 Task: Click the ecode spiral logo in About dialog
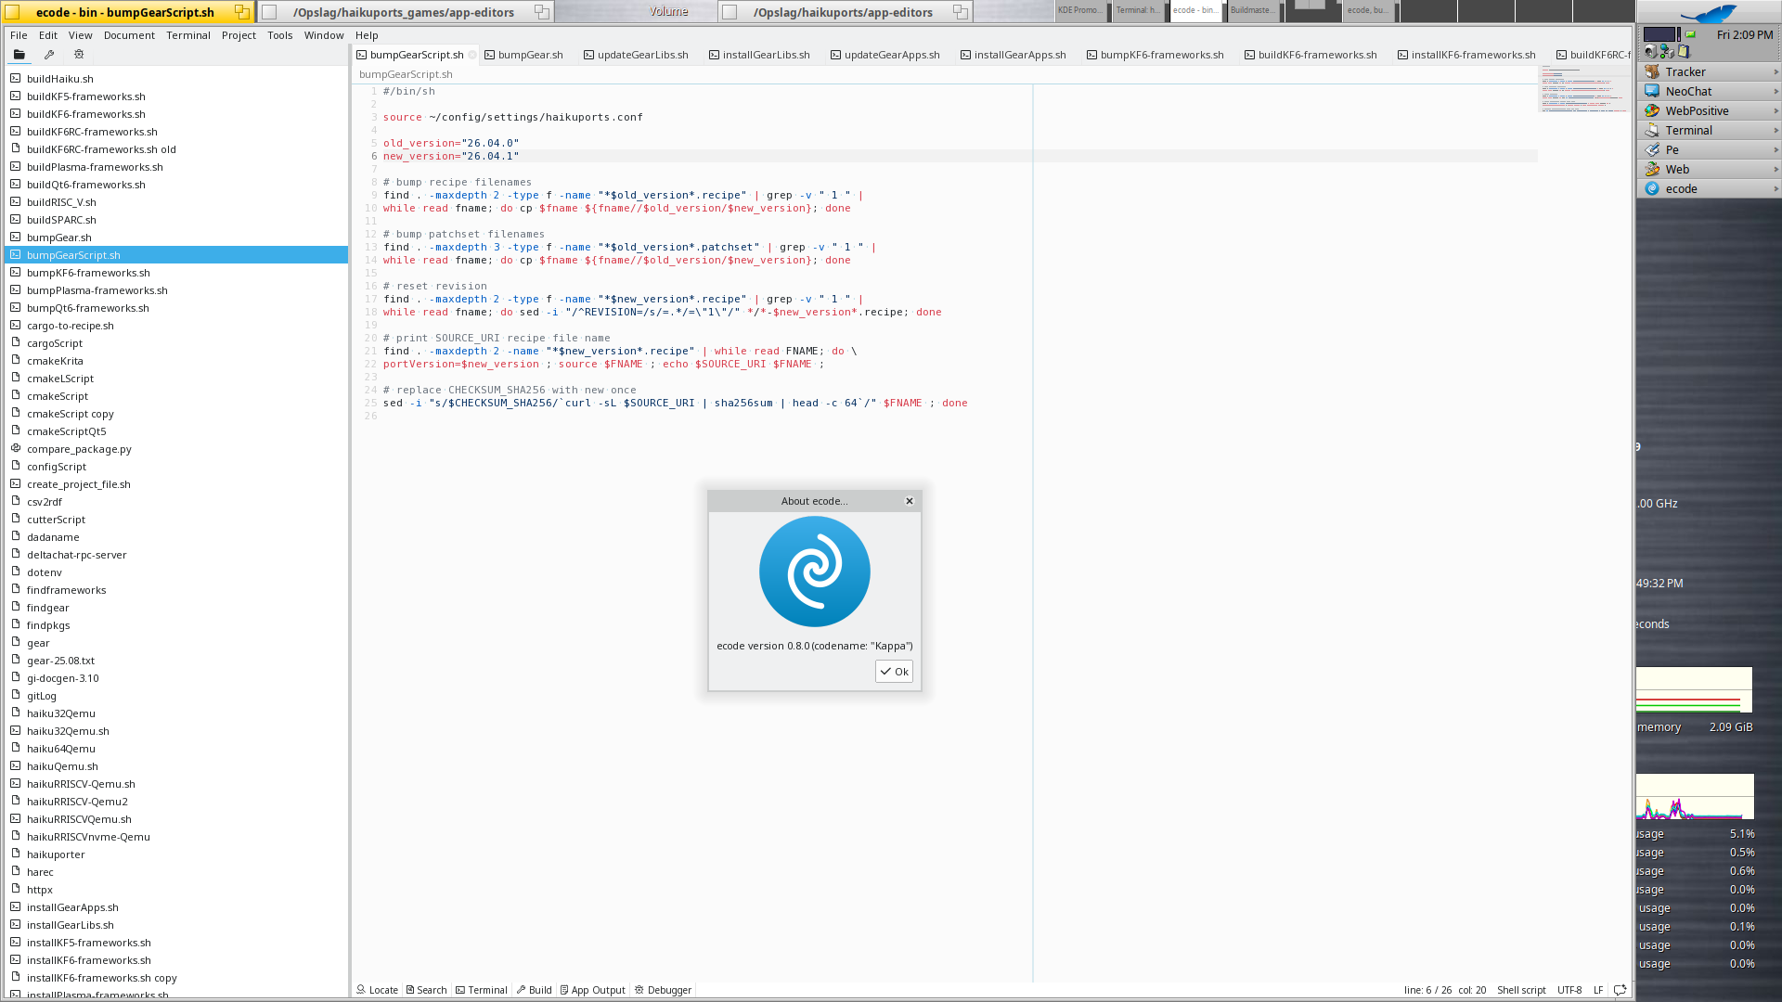click(815, 572)
